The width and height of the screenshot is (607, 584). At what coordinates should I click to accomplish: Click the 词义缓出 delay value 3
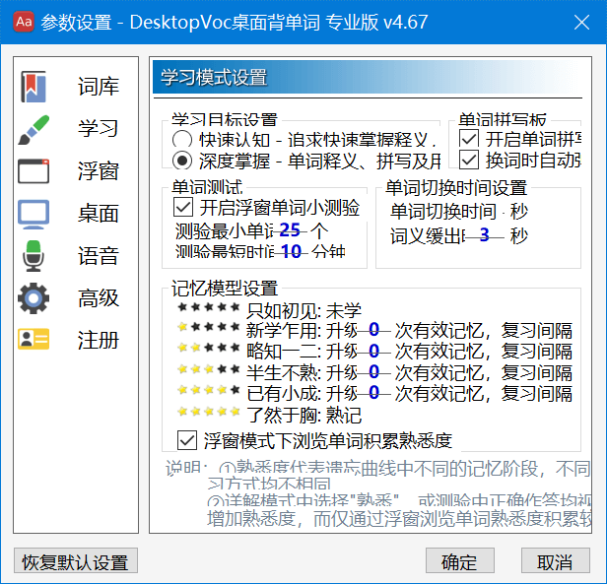484,235
